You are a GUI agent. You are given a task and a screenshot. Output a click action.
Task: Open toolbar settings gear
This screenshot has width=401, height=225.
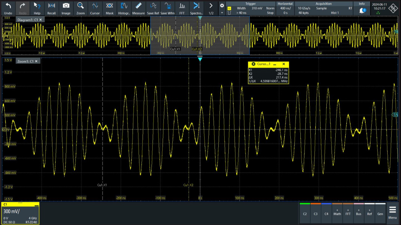[222, 5]
